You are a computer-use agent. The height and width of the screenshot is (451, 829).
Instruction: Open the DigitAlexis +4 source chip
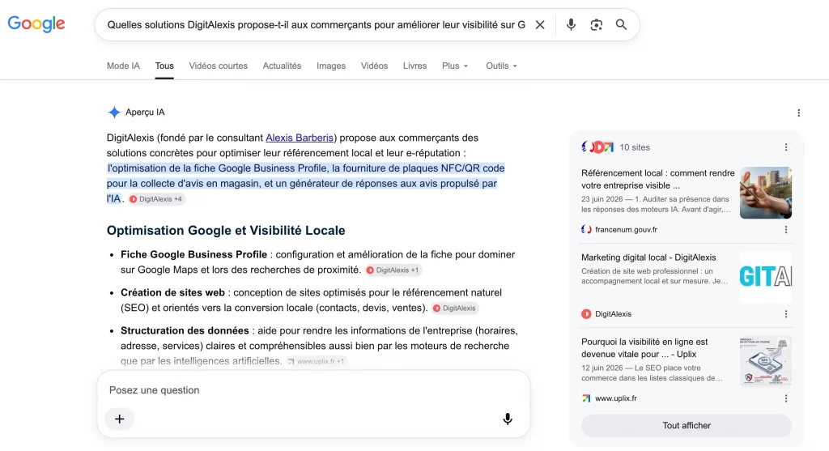tap(156, 199)
